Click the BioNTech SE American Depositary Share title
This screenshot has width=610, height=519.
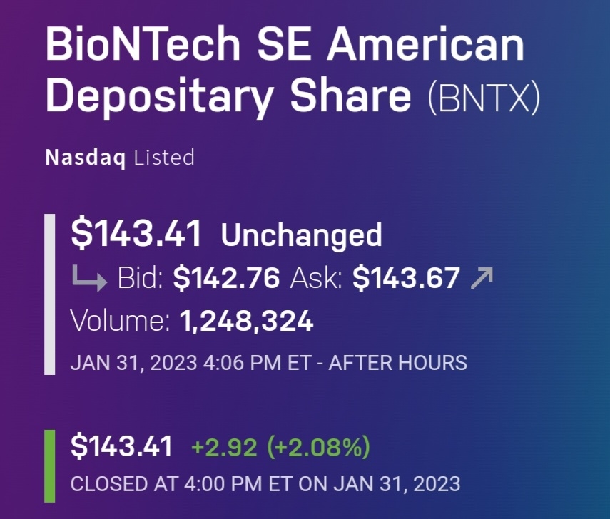pyautogui.click(x=285, y=70)
